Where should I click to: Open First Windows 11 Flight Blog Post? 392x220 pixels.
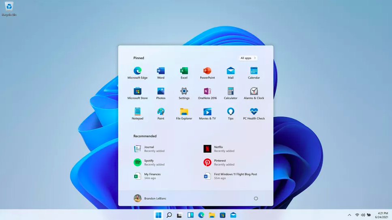(230, 176)
